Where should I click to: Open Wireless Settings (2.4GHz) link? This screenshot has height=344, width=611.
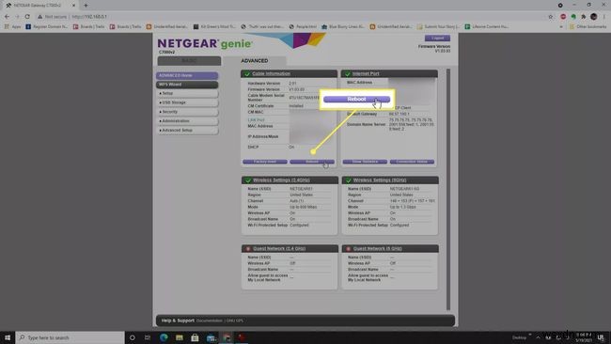pyautogui.click(x=281, y=180)
